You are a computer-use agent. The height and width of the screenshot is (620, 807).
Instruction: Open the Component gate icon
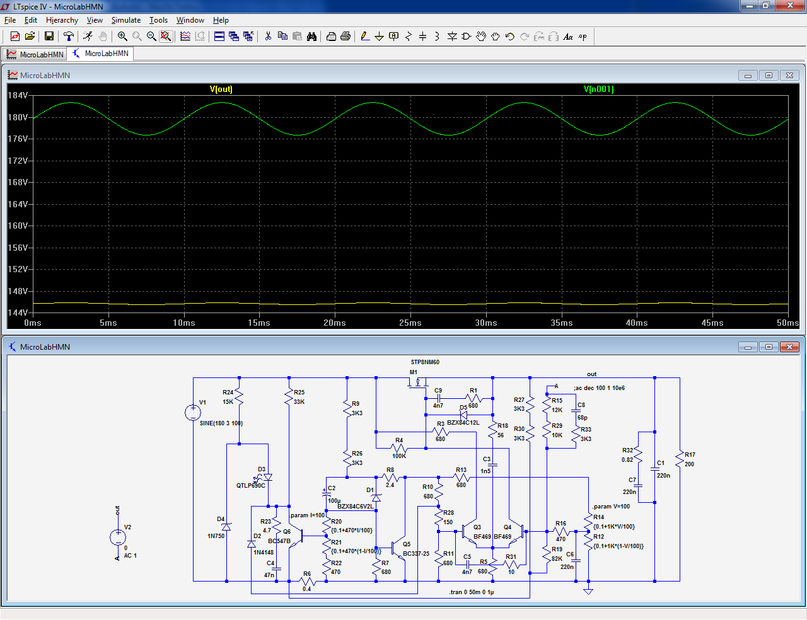pos(467,37)
